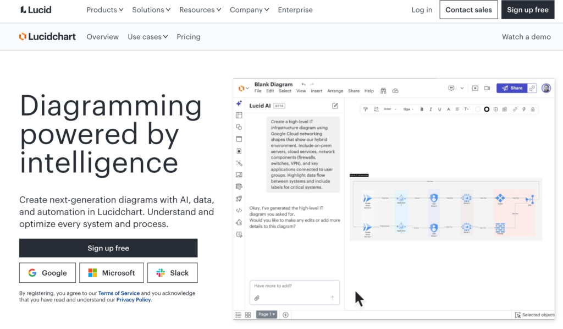Click the blue Share button in editor
Screen dimensions: 563x329
coord(512,88)
